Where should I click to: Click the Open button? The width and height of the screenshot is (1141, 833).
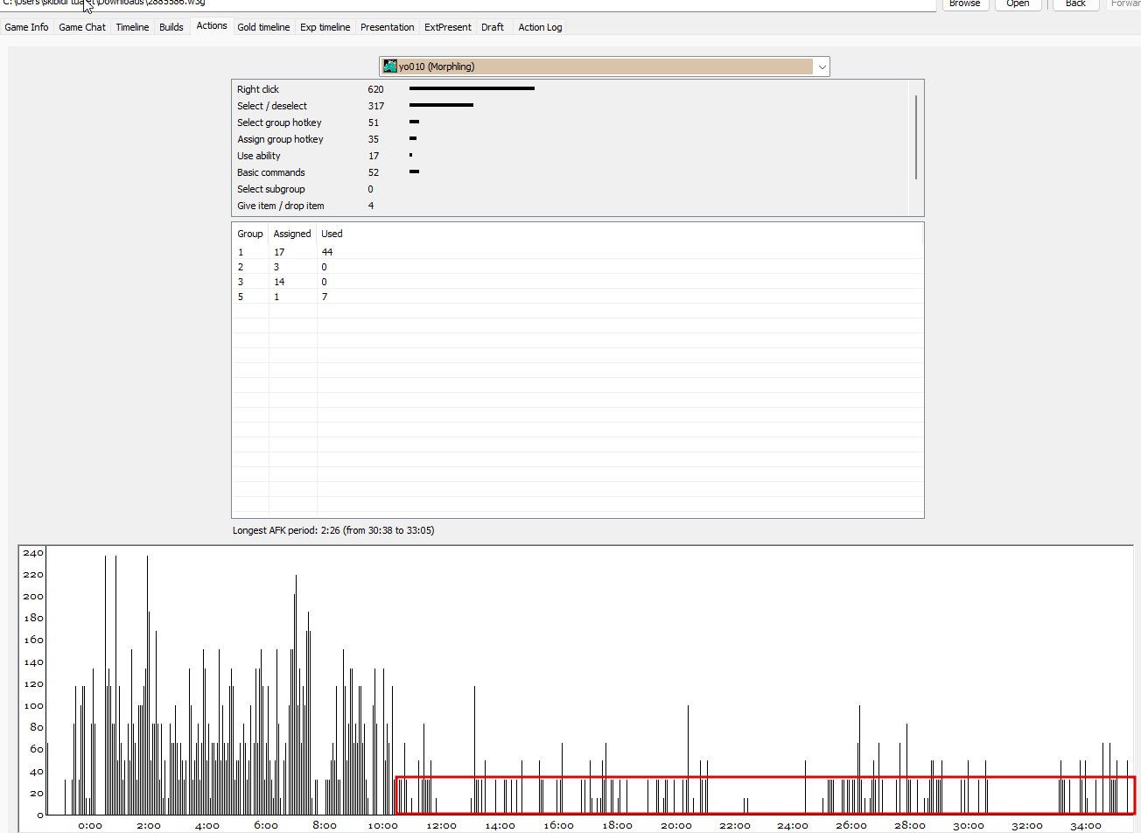[1018, 4]
